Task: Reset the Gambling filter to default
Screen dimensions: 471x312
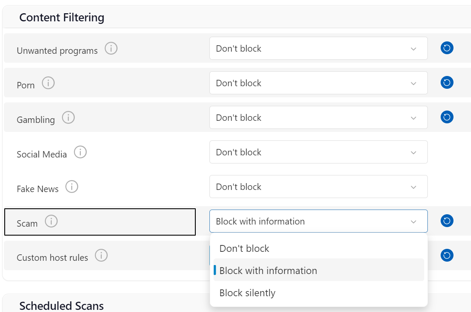Action: [447, 117]
